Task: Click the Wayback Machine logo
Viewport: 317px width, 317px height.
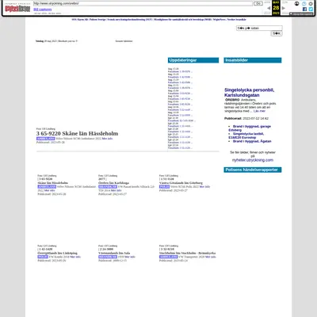Action: pyautogui.click(x=17, y=9)
